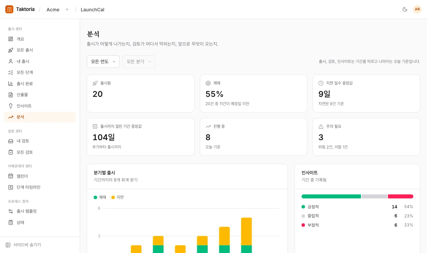Open 출시 템플릿 in the sidebar
This screenshot has width=427, height=253.
40,211
